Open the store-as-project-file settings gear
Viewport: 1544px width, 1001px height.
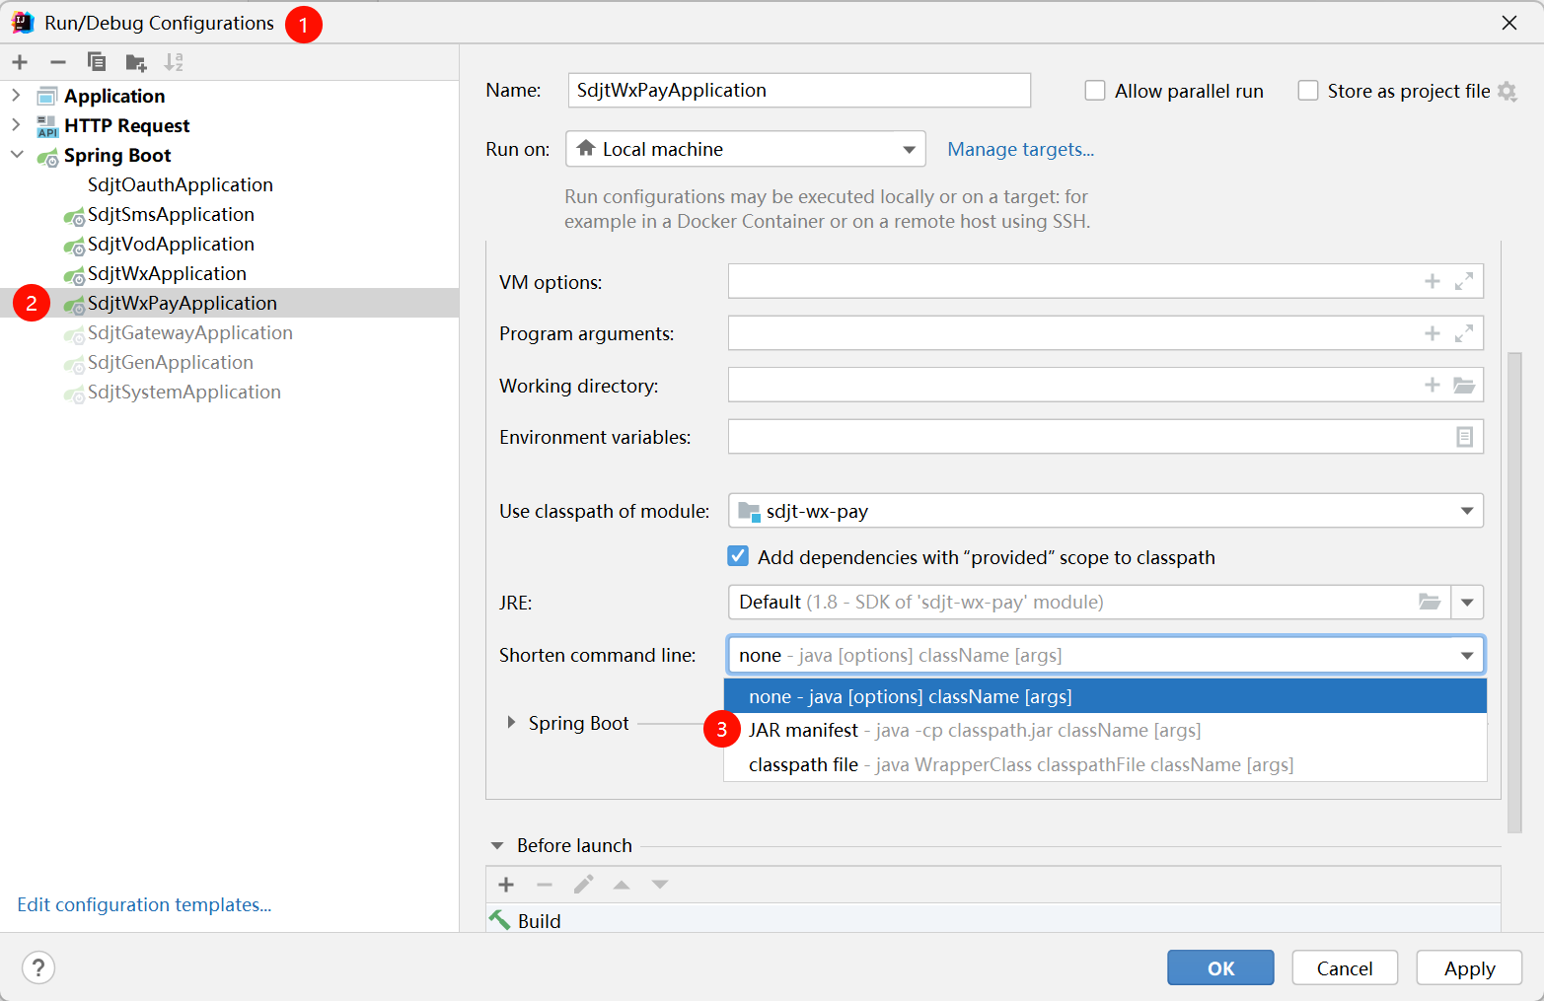tap(1508, 90)
